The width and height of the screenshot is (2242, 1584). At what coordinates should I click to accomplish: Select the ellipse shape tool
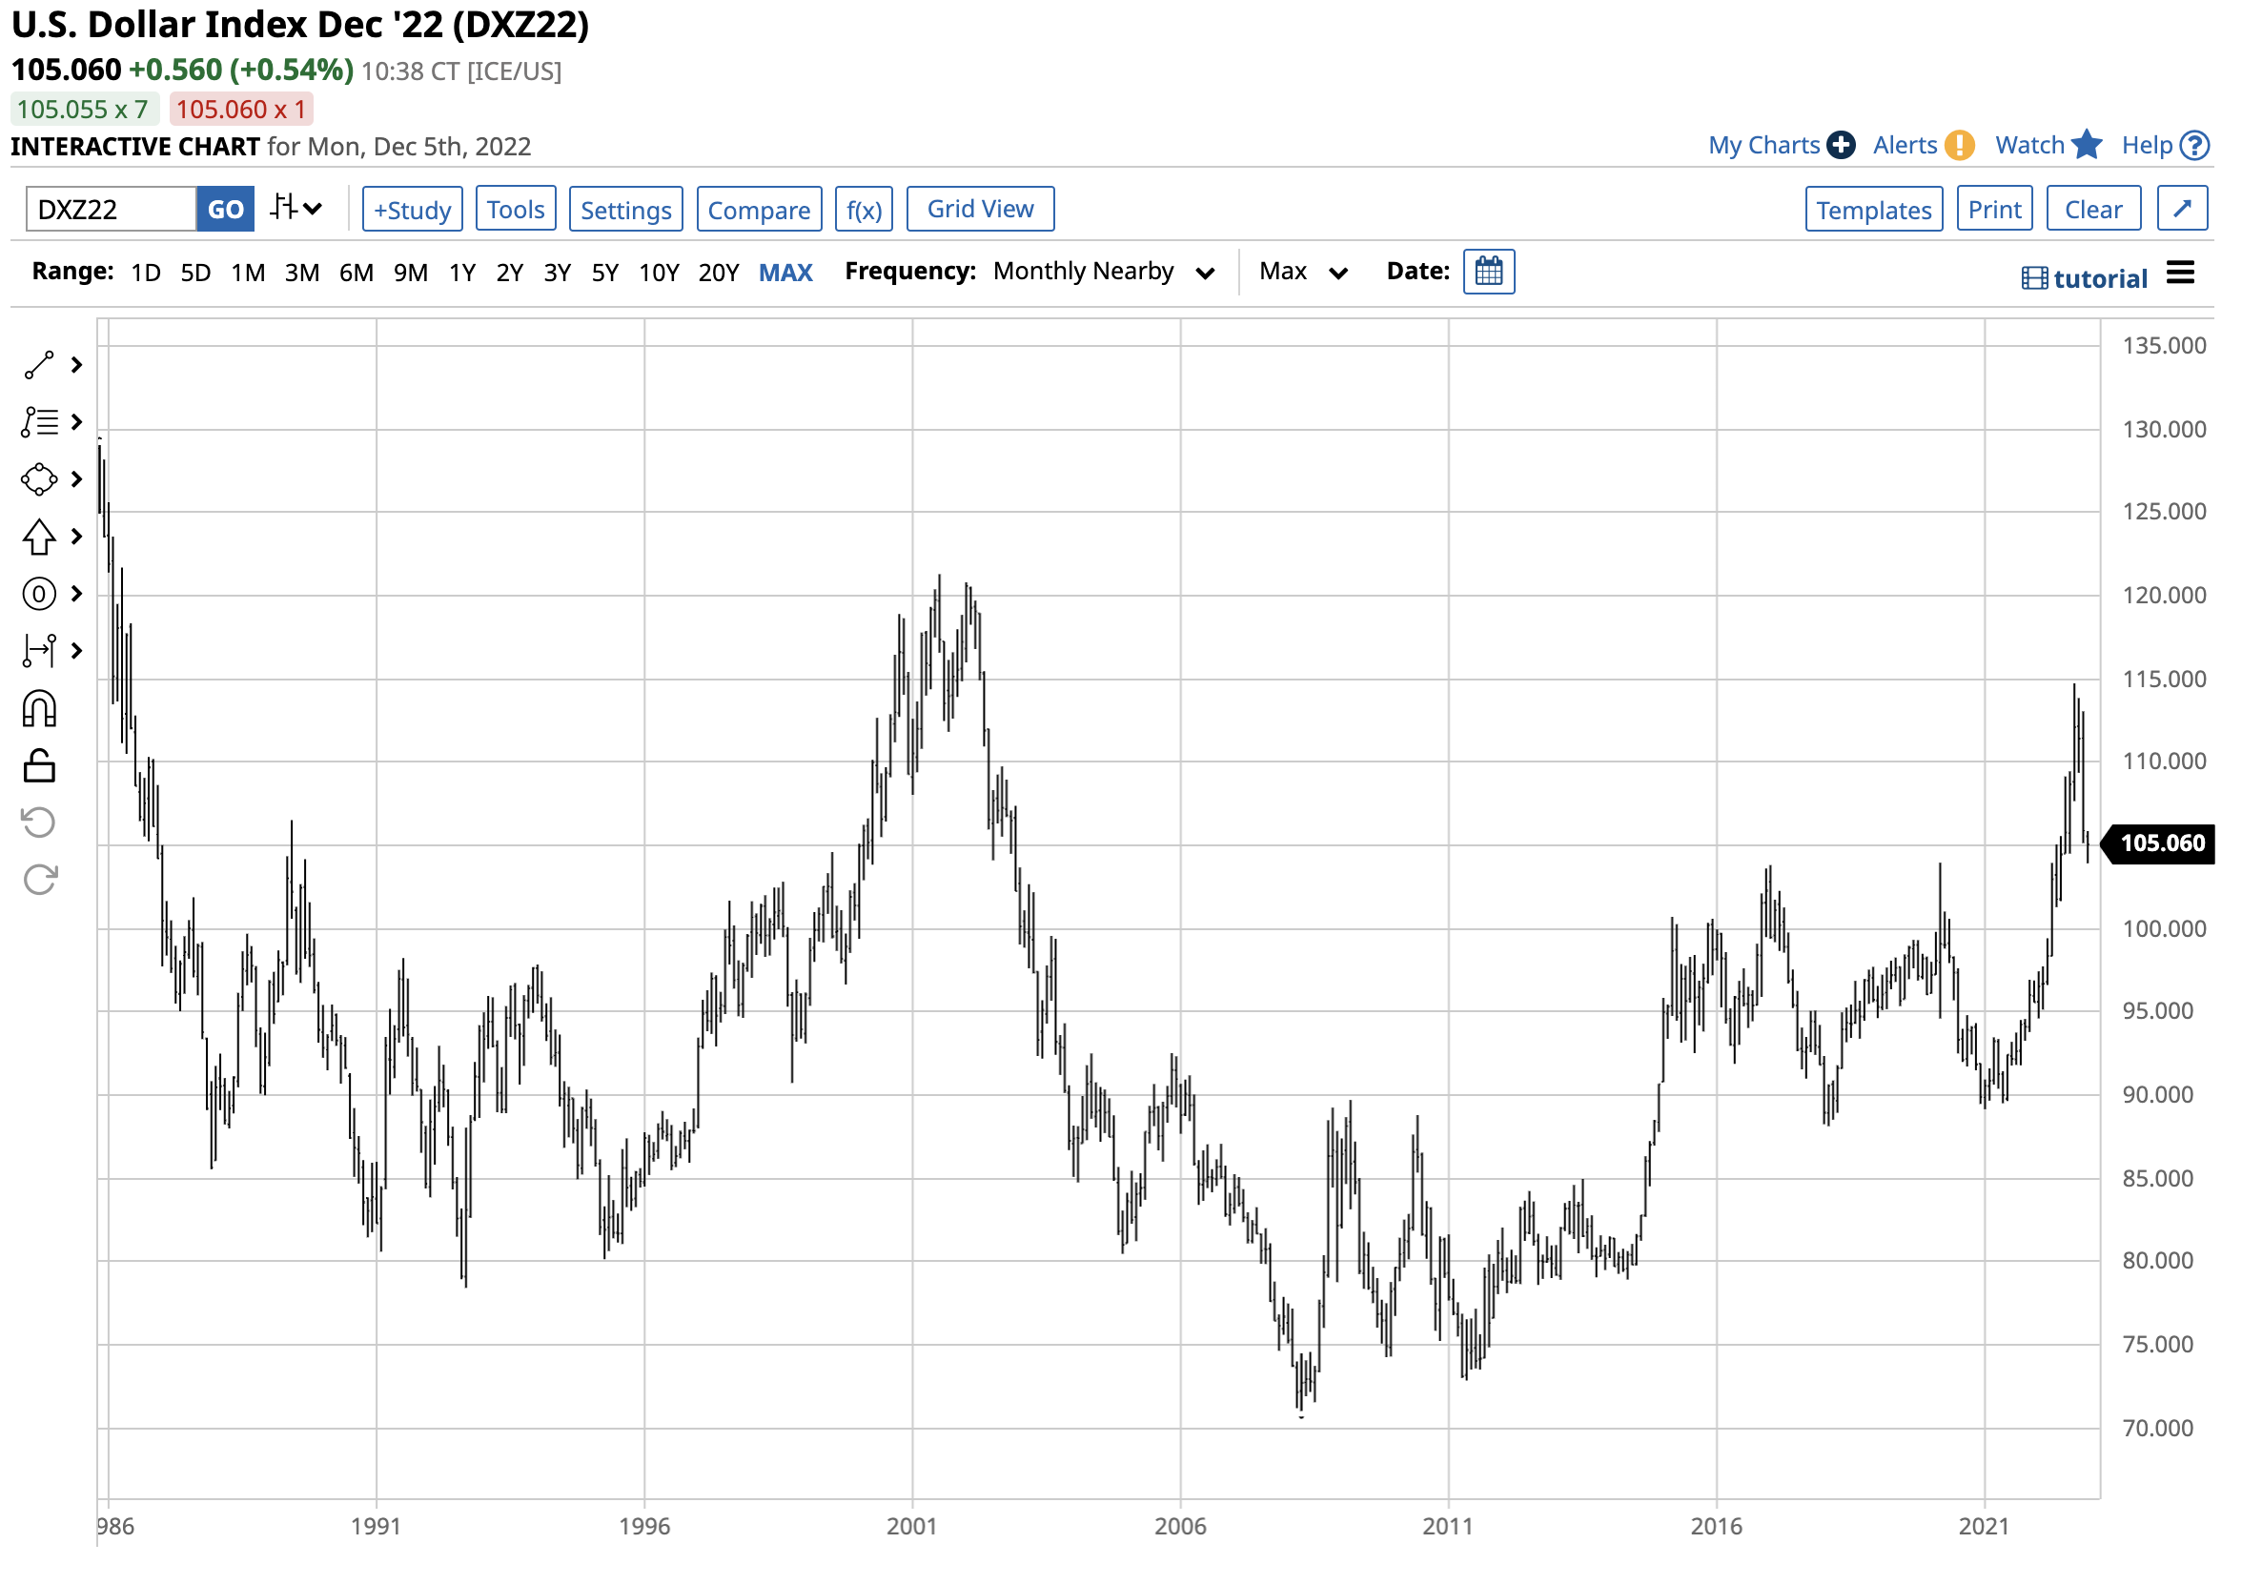[39, 478]
